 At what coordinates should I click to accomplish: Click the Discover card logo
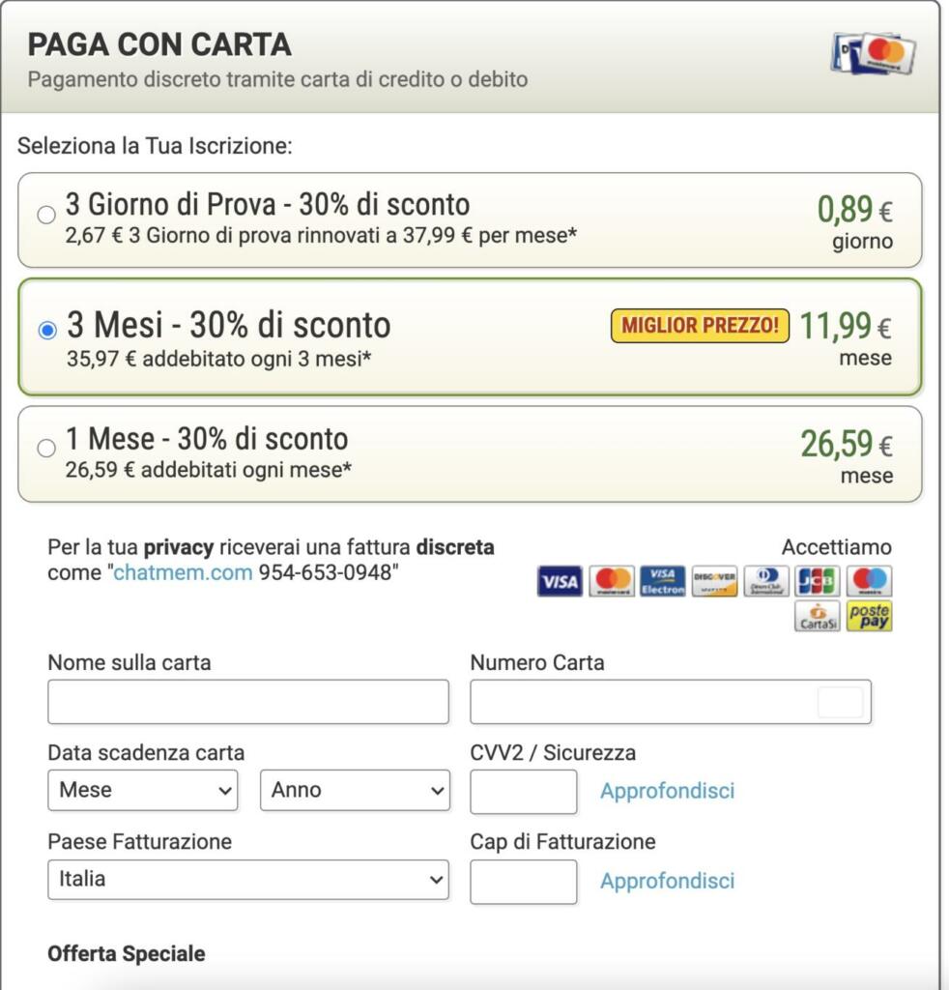[x=715, y=581]
